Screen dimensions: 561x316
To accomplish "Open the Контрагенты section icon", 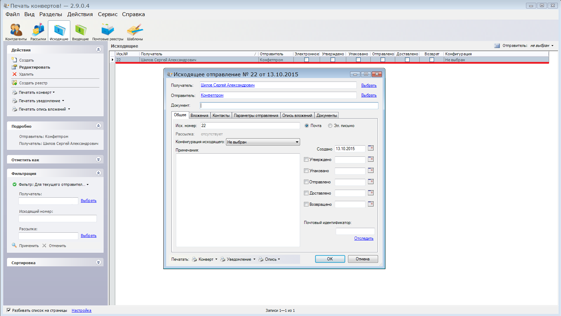I will [x=16, y=30].
